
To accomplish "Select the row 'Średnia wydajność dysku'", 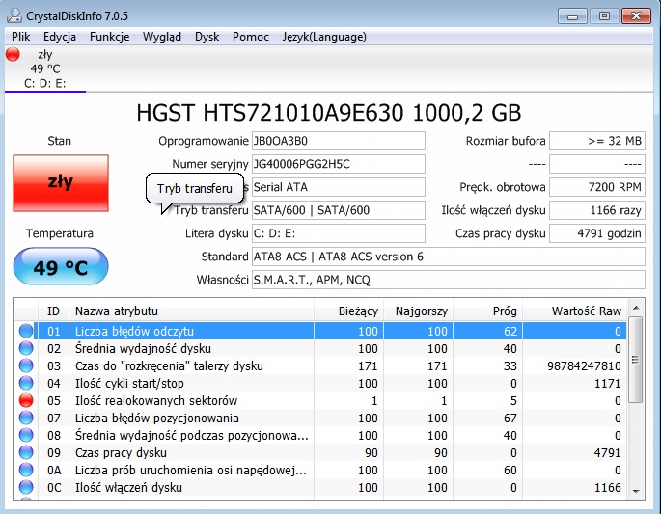I will [320, 348].
